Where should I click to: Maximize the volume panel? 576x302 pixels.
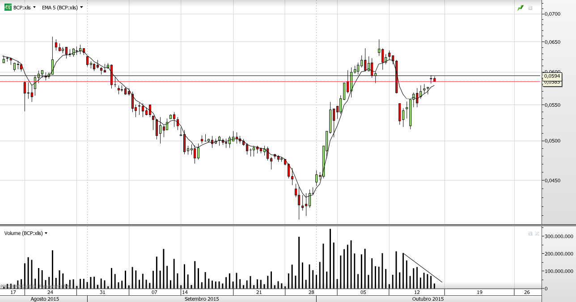click(x=530, y=233)
